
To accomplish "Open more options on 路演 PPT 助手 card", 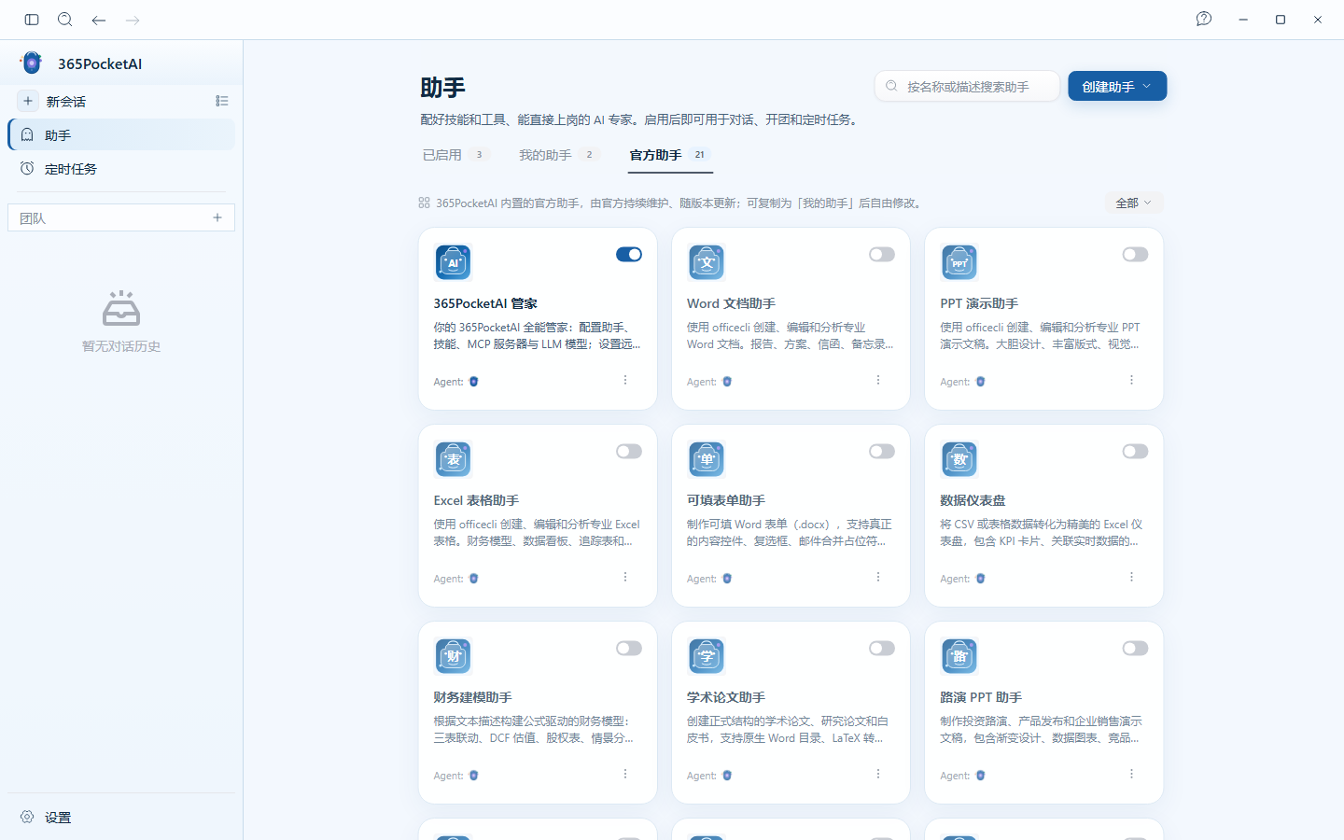I will (x=1131, y=774).
